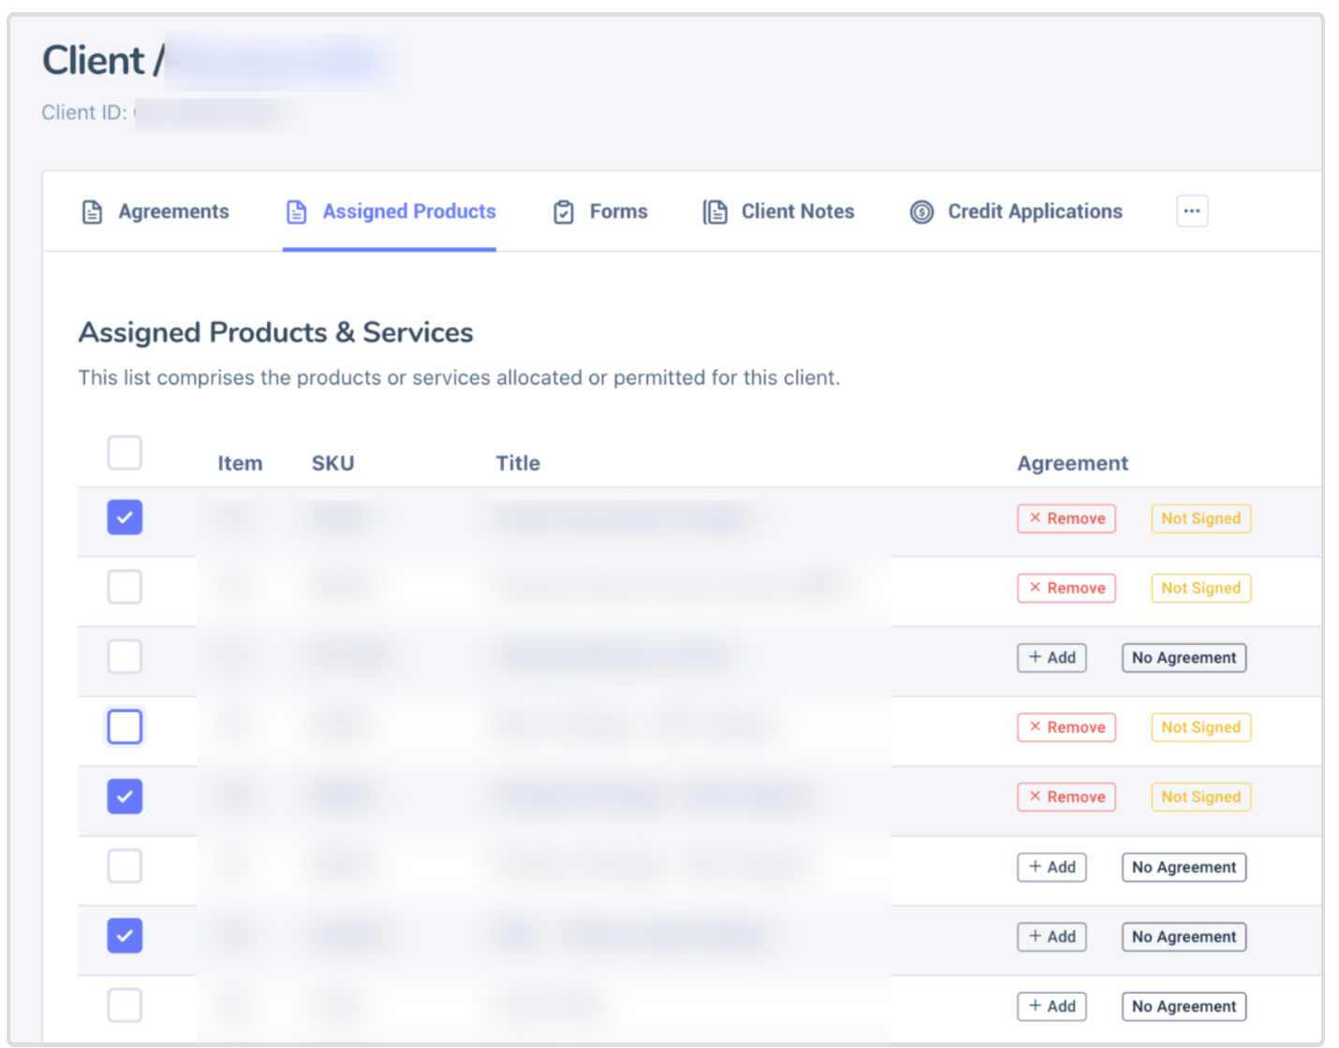Click the Client Notes papers icon

715,211
